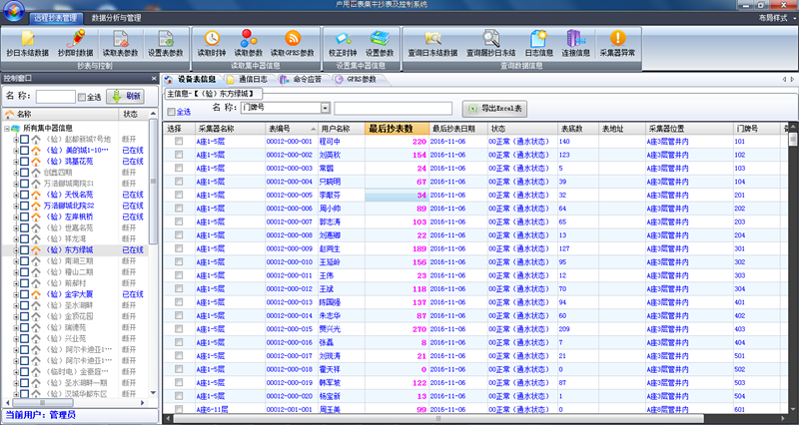Tick the checkbox for meter 00012-000-015
799x425 pixels.
[179, 329]
